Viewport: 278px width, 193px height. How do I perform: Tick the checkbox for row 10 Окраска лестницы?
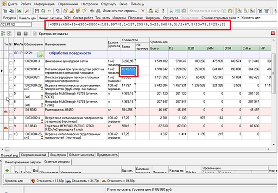(x=11, y=136)
